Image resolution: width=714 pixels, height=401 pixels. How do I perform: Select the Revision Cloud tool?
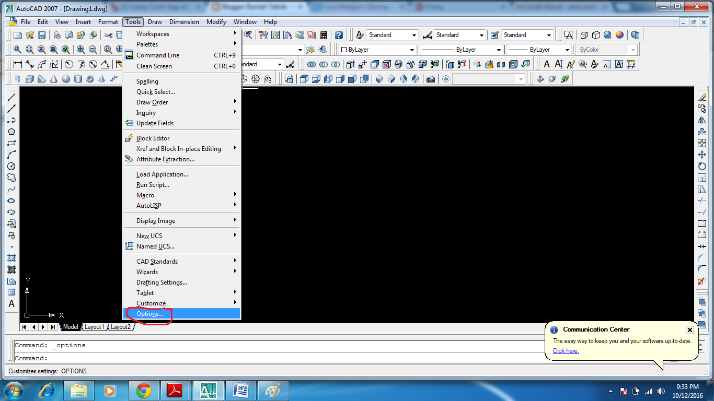click(x=11, y=178)
